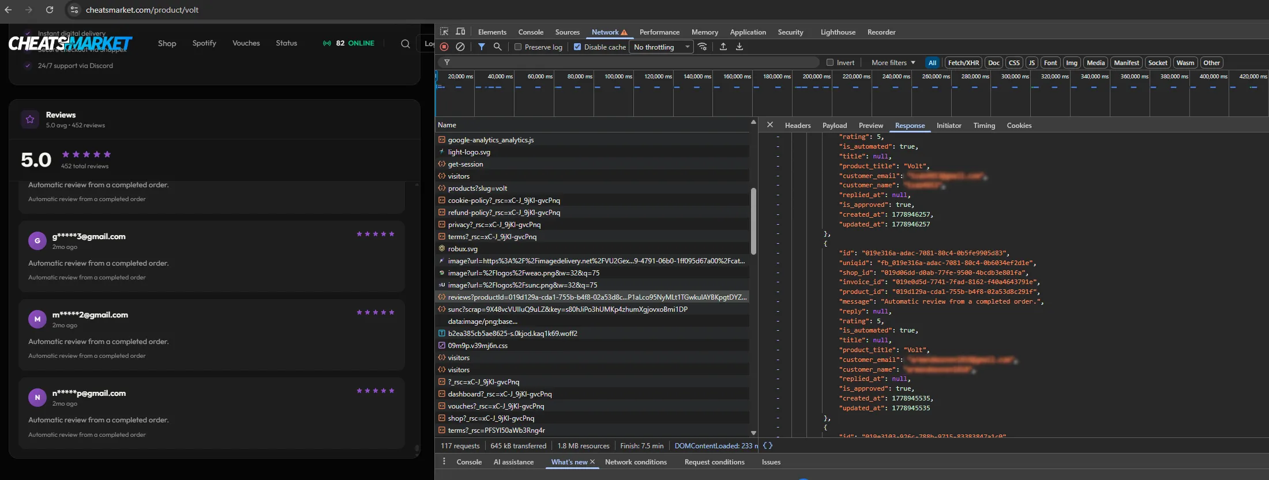This screenshot has height=480, width=1269.
Task: Click the Network tab warning triangle icon
Action: pyautogui.click(x=624, y=32)
